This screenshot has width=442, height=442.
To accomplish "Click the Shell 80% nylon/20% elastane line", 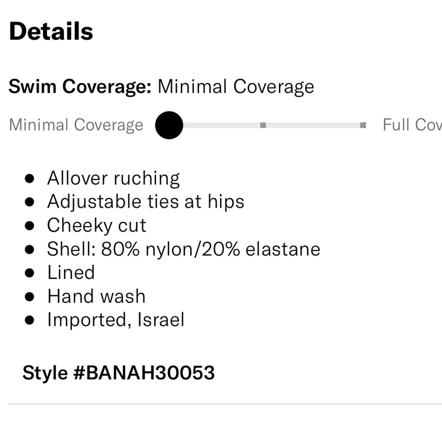I will pyautogui.click(x=183, y=249).
